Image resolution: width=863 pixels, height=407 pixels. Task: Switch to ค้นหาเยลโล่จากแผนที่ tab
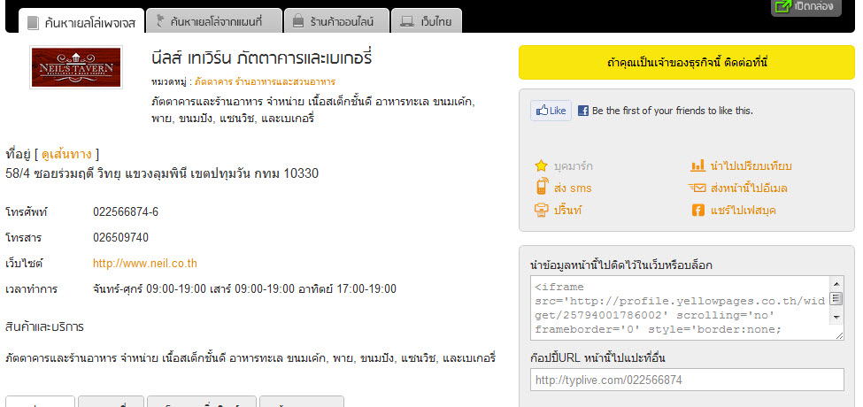coord(215,21)
